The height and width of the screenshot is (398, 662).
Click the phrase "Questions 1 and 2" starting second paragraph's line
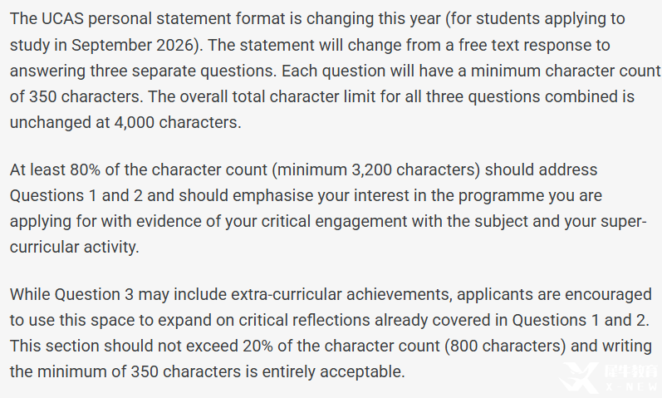click(x=76, y=195)
